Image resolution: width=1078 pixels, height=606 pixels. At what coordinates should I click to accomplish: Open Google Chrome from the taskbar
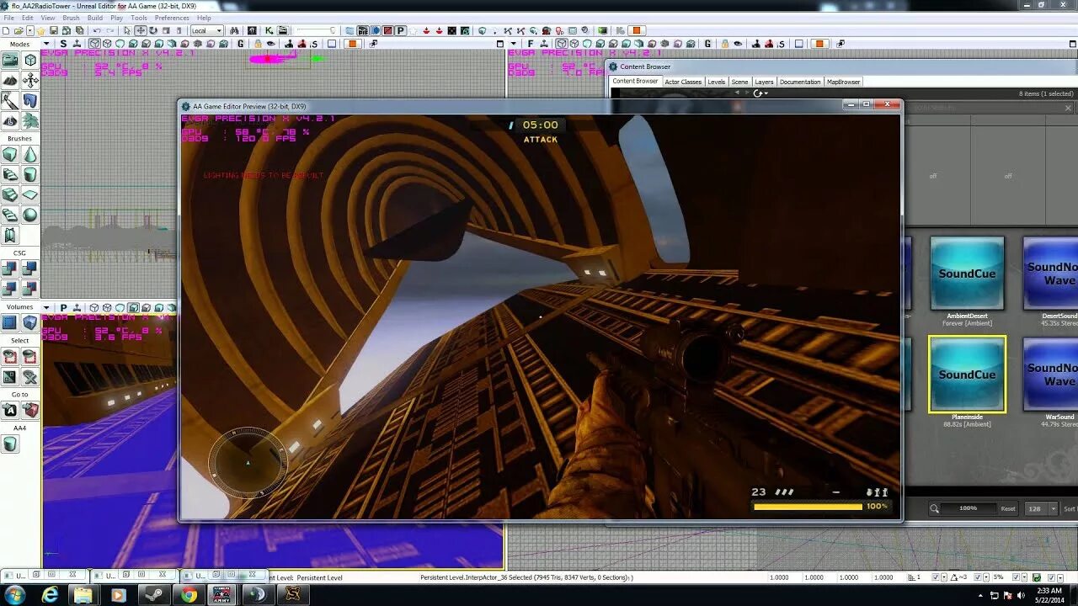pyautogui.click(x=189, y=595)
